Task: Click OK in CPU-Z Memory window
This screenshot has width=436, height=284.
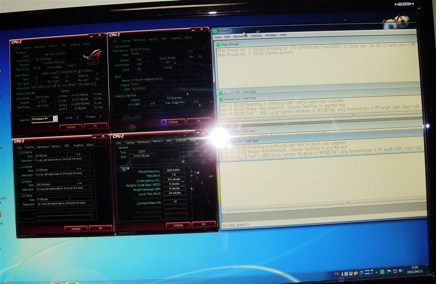Action: (x=204, y=224)
